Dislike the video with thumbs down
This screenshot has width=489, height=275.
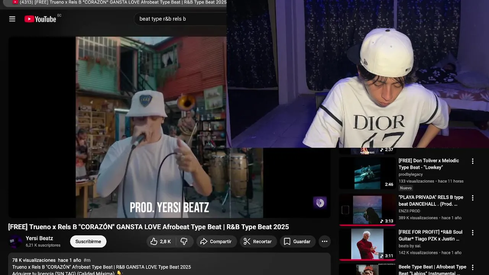pyautogui.click(x=184, y=241)
